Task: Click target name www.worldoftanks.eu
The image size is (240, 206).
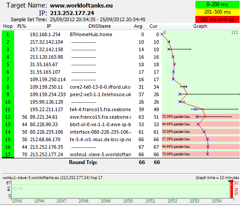Action: pyautogui.click(x=81, y=5)
